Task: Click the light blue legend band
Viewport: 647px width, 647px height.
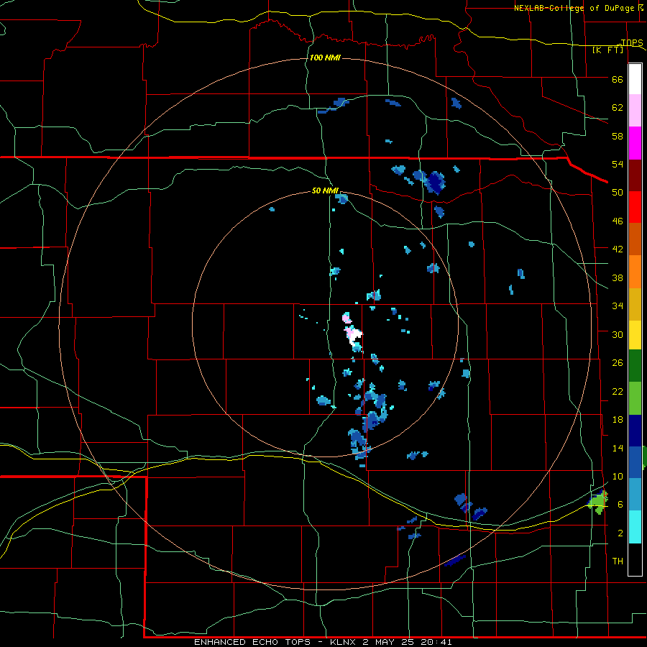Action: tap(635, 495)
